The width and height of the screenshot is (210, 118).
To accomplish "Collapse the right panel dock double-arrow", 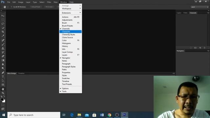I will 209,10.
